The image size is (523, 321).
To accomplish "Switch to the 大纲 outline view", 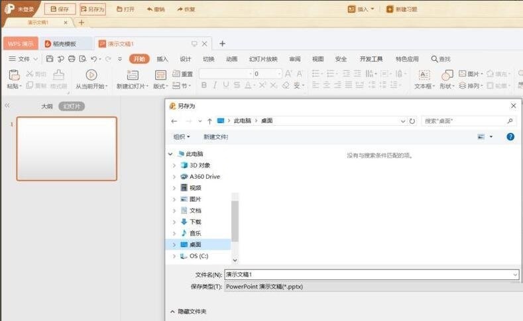I will pyautogui.click(x=47, y=106).
